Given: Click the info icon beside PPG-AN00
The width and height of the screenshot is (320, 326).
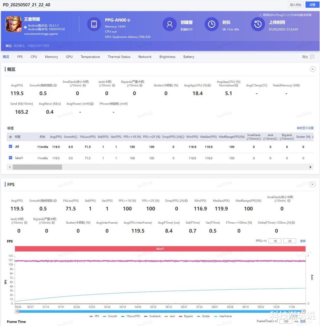Looking at the screenshot, I should pyautogui.click(x=129, y=20).
